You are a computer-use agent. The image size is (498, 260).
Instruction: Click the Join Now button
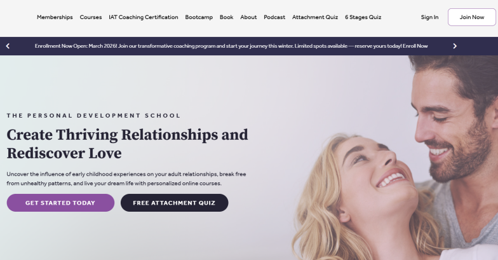pos(471,17)
